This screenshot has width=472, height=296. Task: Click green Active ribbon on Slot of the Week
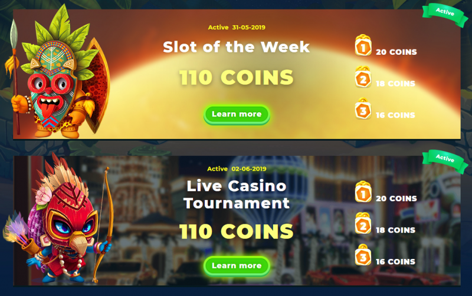point(445,15)
